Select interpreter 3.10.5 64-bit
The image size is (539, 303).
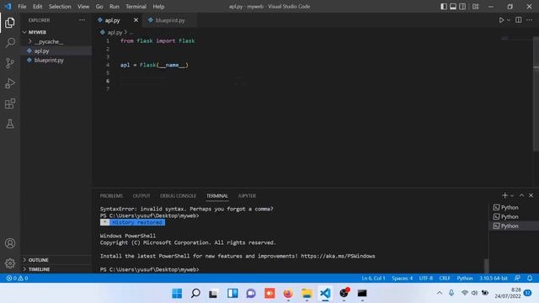tap(494, 279)
